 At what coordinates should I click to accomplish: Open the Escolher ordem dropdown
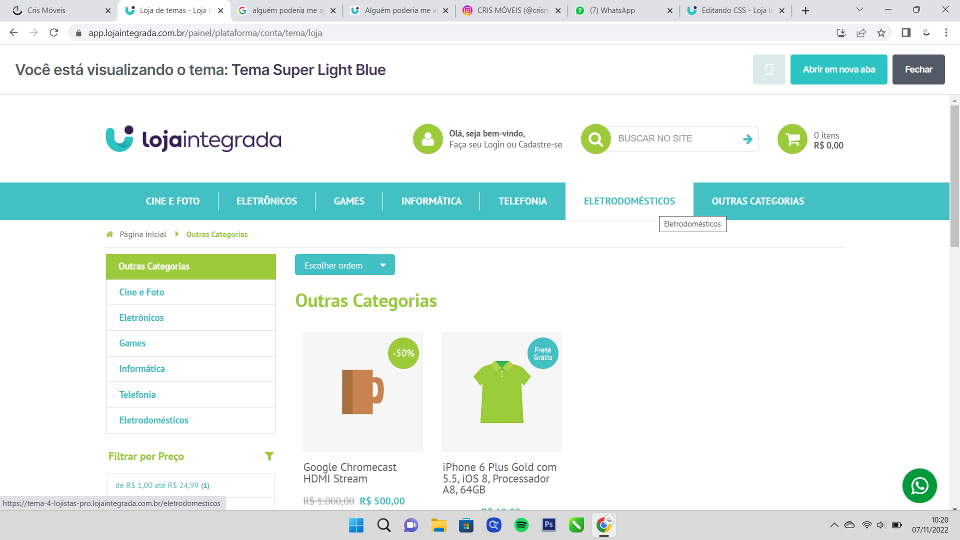coord(344,265)
